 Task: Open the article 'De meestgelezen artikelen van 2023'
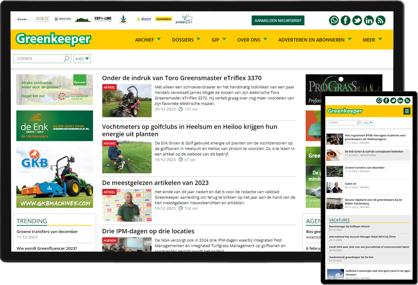click(155, 182)
